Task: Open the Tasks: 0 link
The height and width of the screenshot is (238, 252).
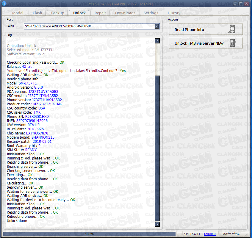Action: (209, 234)
